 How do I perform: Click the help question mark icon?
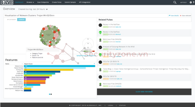tap(194, 2)
